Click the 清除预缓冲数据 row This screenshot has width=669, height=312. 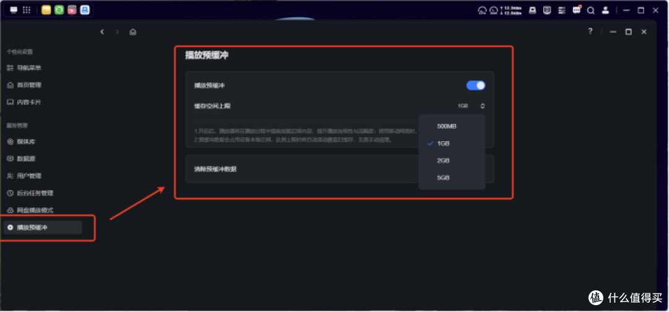pyautogui.click(x=339, y=169)
